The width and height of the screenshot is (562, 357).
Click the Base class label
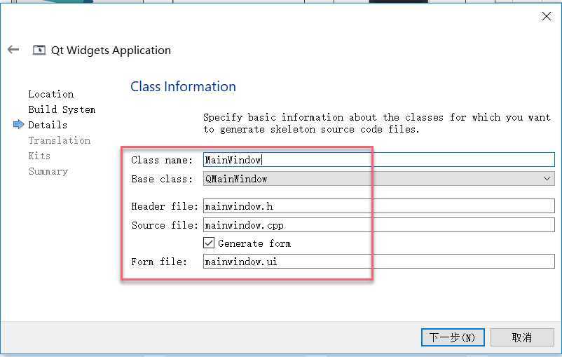(x=162, y=179)
